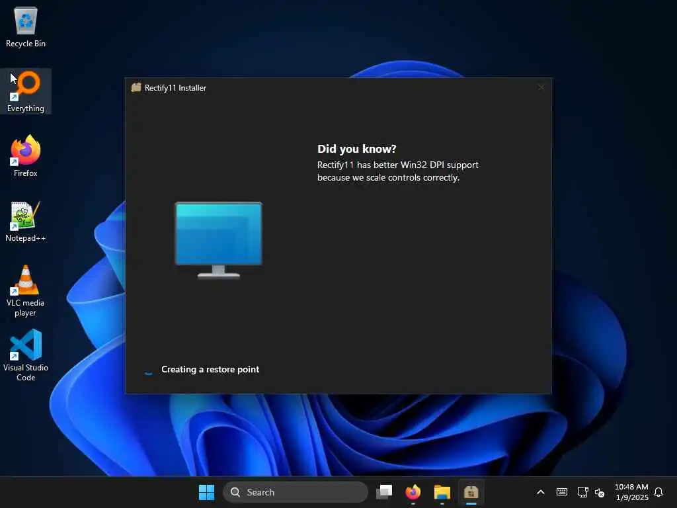Select the Notepad++ desktop shortcut

tap(26, 221)
